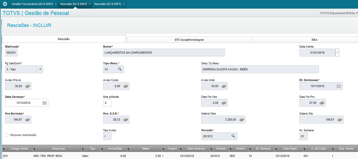Click search magnifier for Periodo field
Viewport: 358px width, 159px height.
tap(233, 136)
